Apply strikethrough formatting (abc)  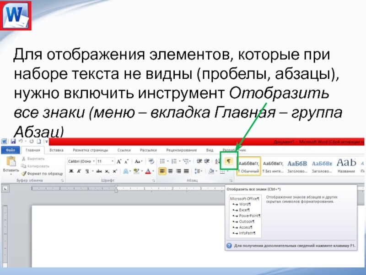click(x=98, y=171)
